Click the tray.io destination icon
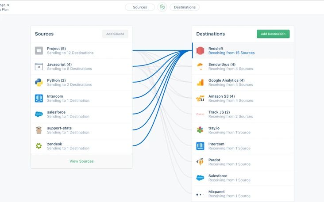 (x=200, y=130)
